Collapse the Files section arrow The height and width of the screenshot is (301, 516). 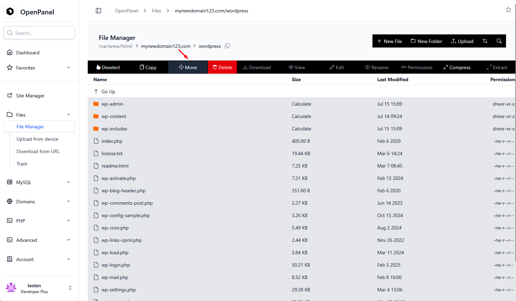pos(69,115)
